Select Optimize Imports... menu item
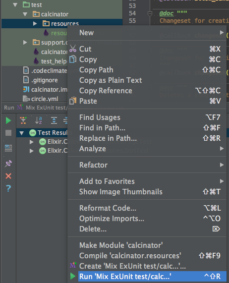229x283 pixels. coord(147,219)
